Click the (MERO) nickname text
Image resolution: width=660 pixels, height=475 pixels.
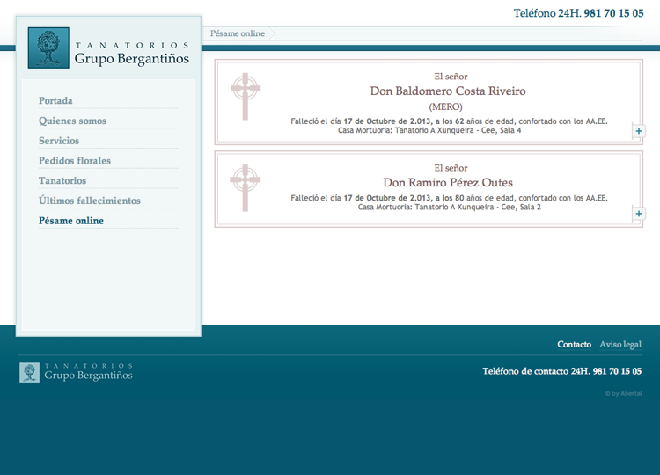(445, 106)
